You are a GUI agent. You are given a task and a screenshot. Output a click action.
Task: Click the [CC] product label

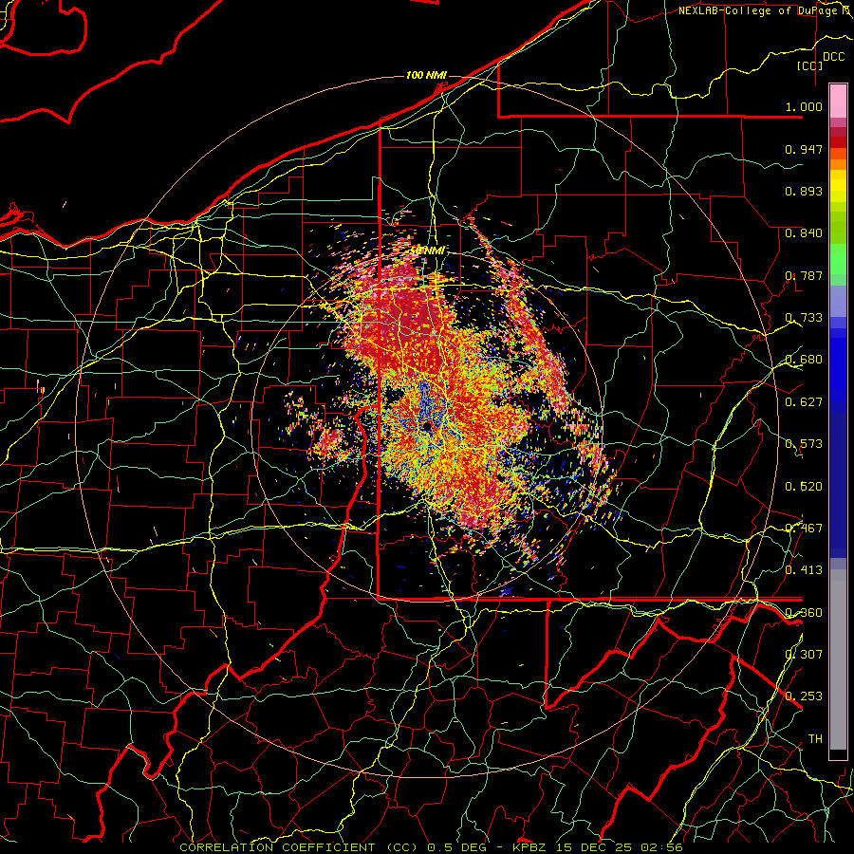(810, 65)
